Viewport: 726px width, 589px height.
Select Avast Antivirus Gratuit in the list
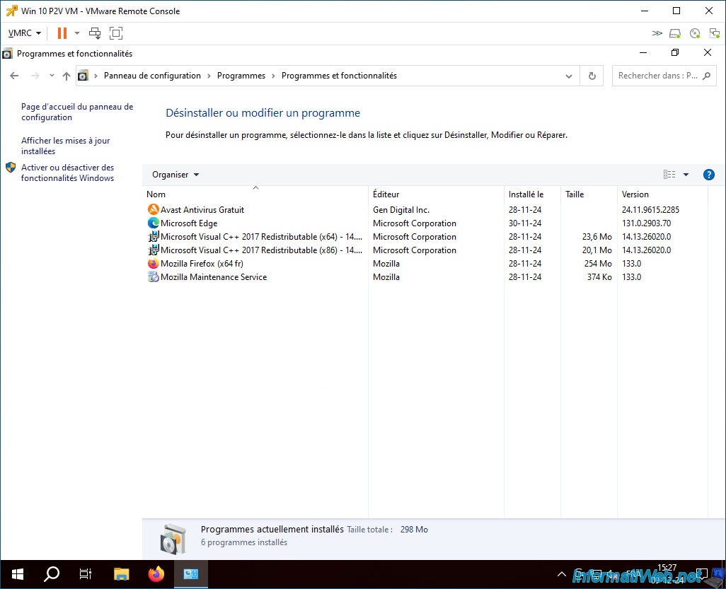coord(202,209)
